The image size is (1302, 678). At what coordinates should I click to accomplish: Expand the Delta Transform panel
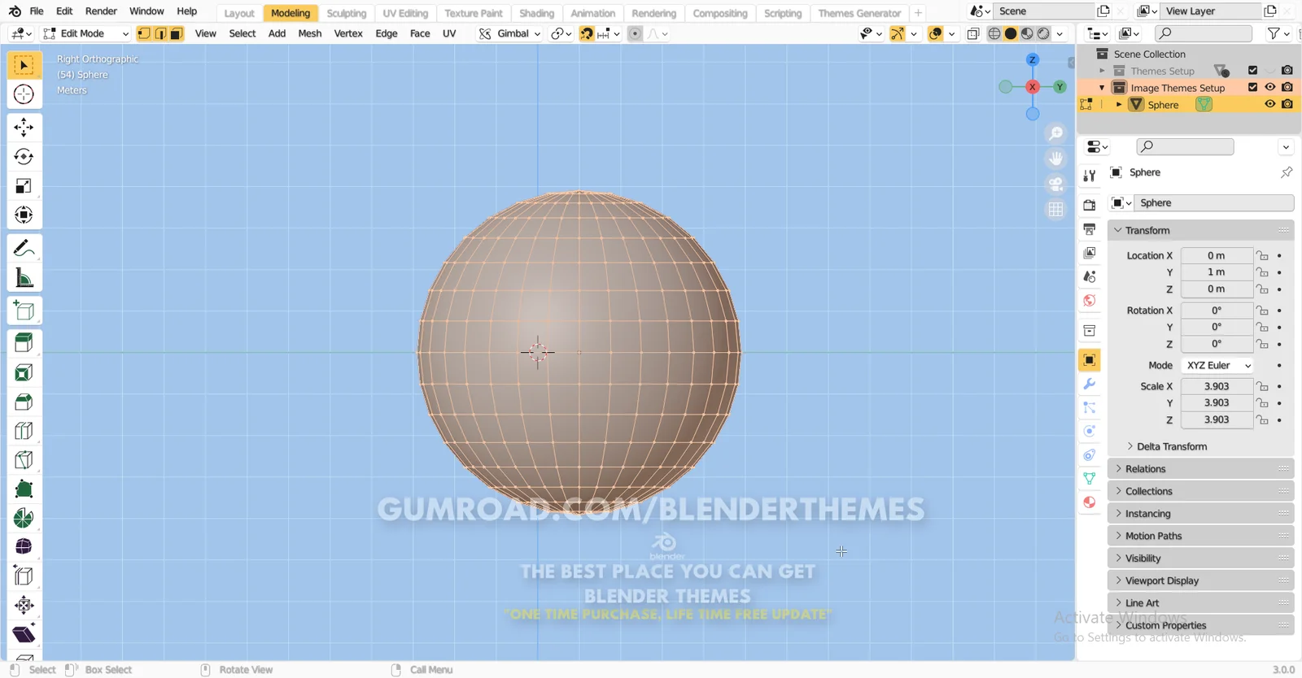pos(1172,446)
